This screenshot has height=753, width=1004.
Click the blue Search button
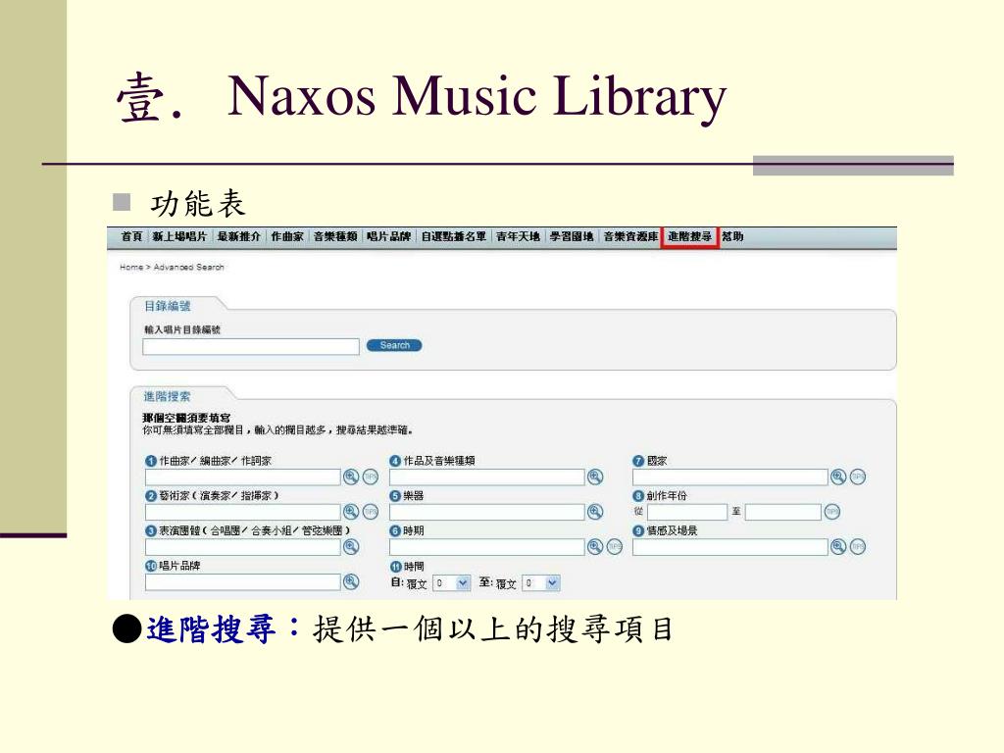pyautogui.click(x=394, y=346)
